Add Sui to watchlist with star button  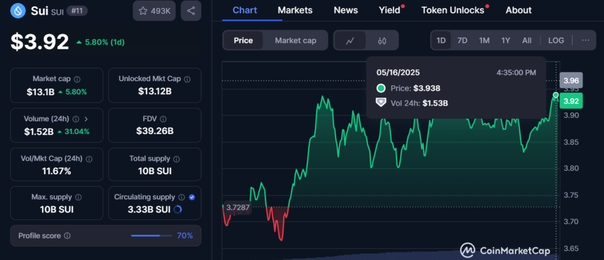[154, 11]
